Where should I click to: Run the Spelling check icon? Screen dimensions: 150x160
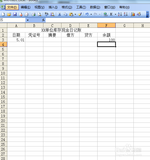coord(46,14)
